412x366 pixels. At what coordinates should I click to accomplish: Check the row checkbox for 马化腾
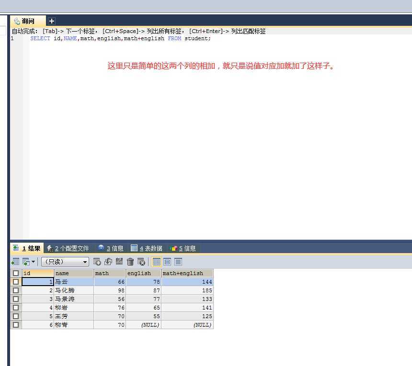pyautogui.click(x=16, y=290)
